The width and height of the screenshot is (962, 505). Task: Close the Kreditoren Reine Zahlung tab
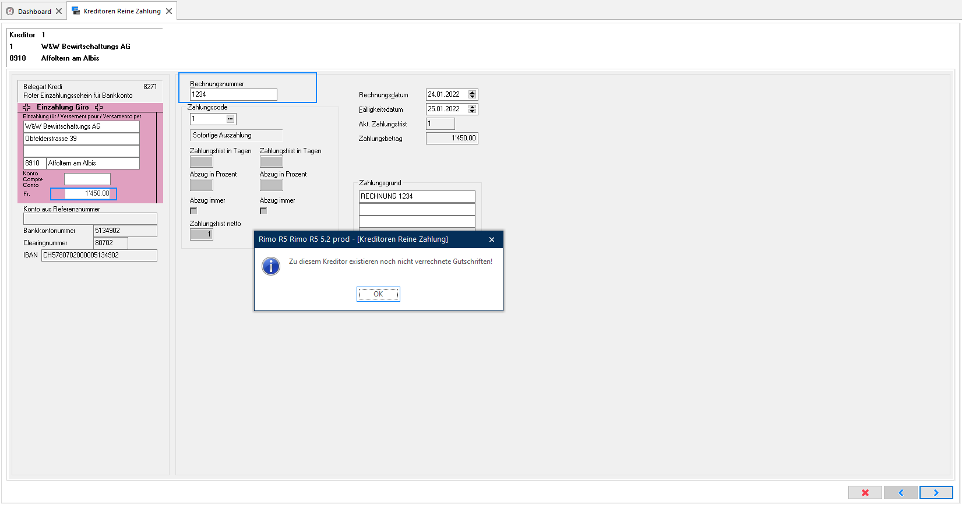(169, 11)
